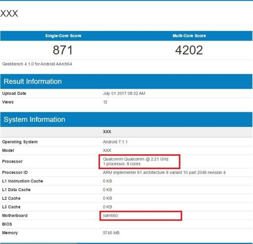Image resolution: width=253 pixels, height=244 pixels.
Task: Select the single-core score value 871
Action: 62,51
